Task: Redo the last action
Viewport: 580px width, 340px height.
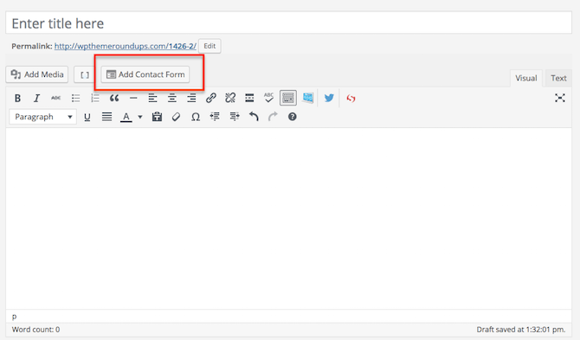Action: [x=273, y=117]
